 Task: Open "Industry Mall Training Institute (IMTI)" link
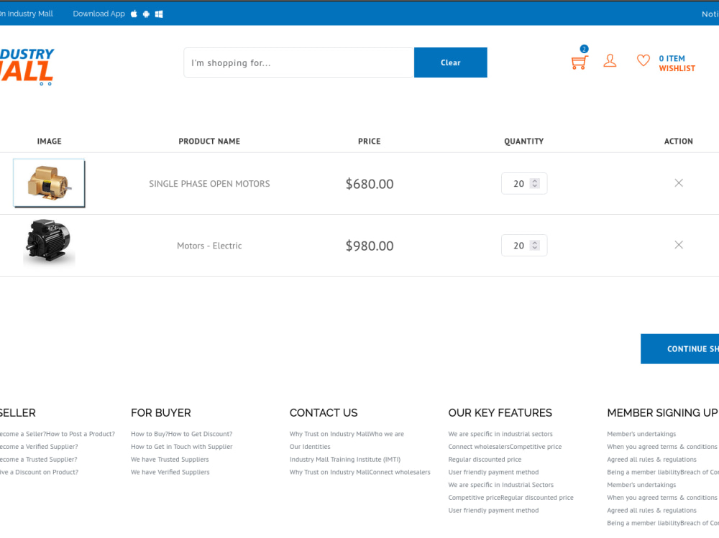click(x=345, y=459)
